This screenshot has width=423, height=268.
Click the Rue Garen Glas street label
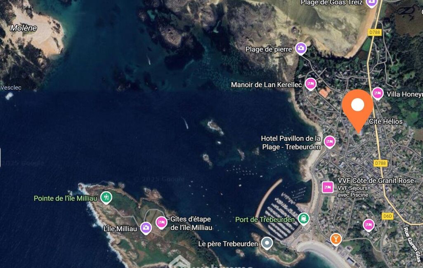[x=413, y=243]
